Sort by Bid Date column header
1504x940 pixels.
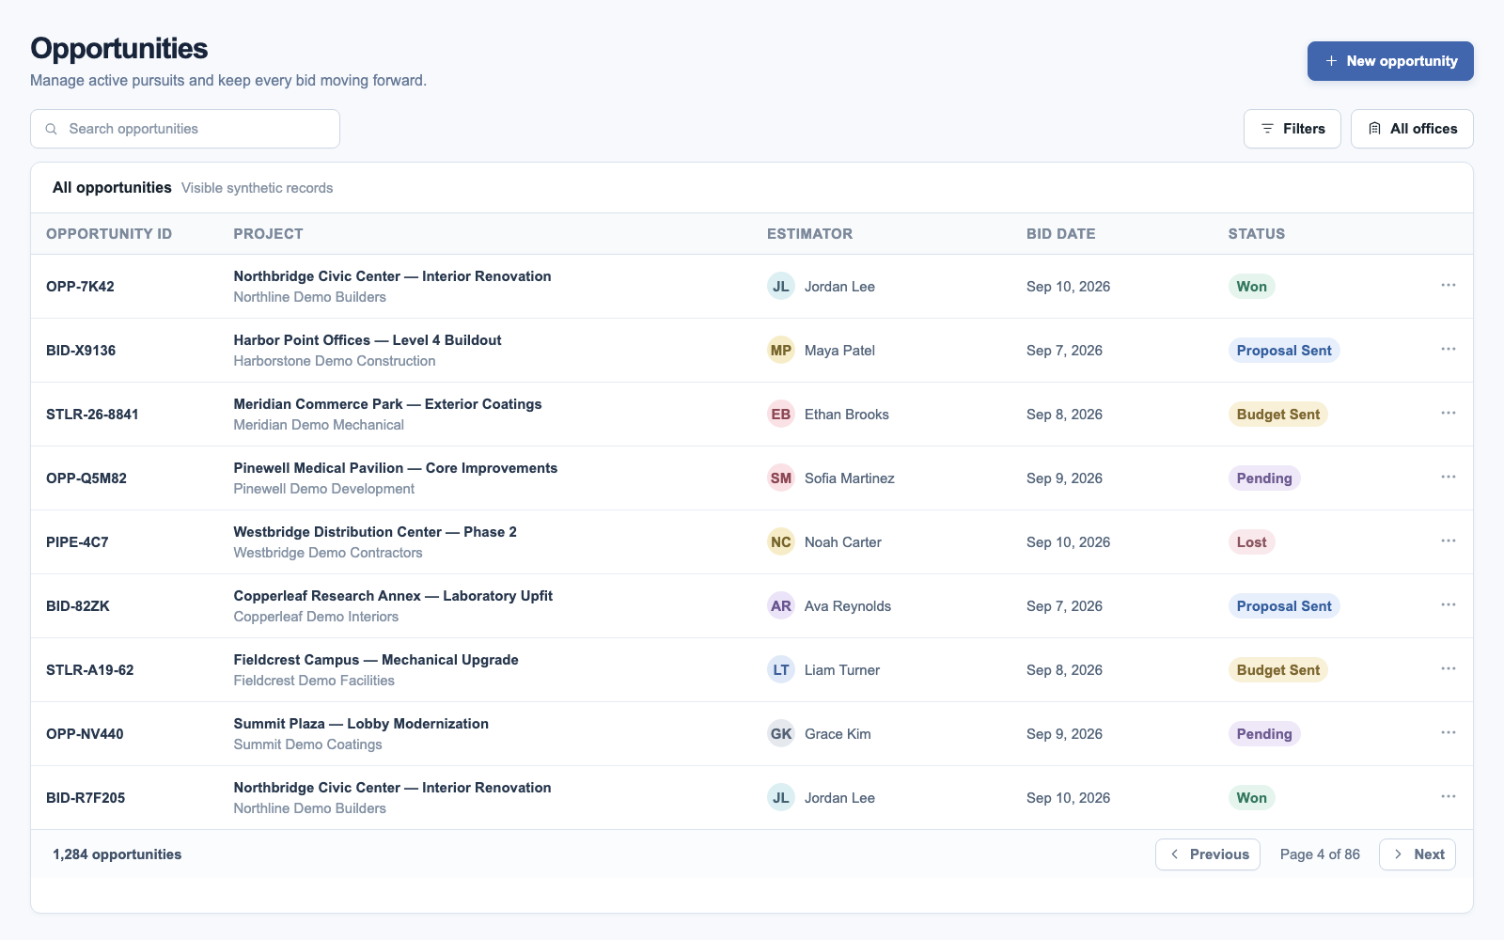coord(1060,234)
